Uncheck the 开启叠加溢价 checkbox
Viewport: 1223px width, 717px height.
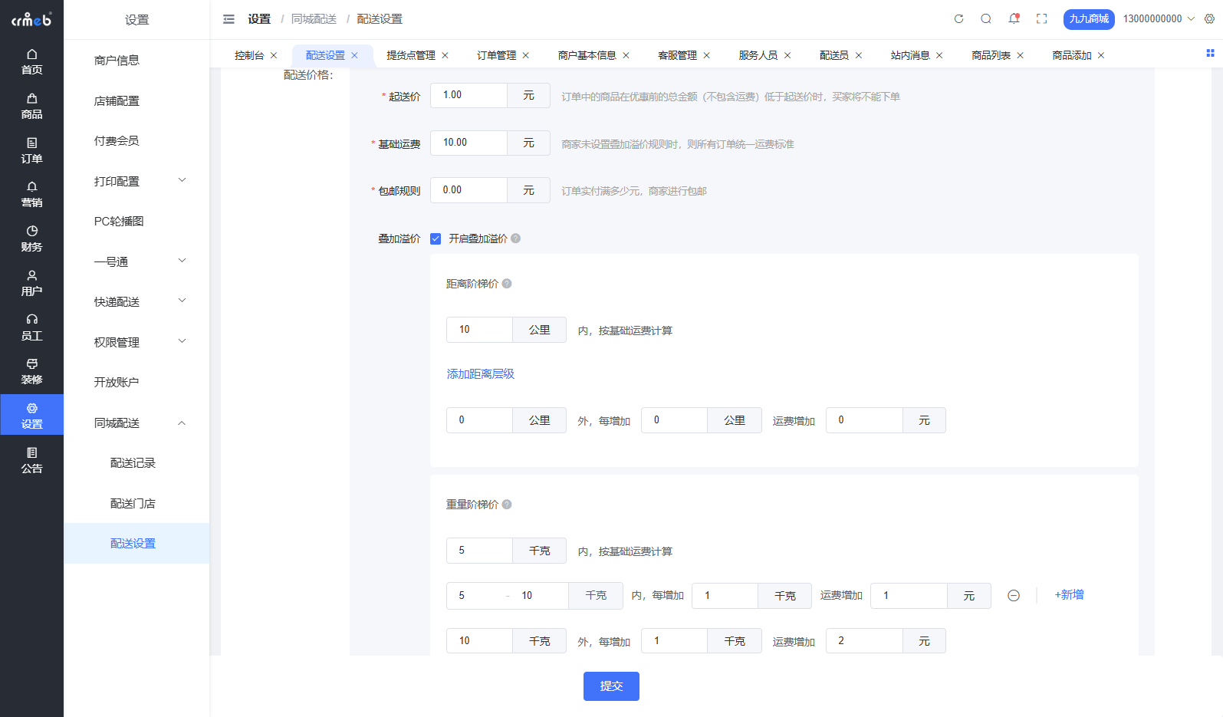coord(436,238)
